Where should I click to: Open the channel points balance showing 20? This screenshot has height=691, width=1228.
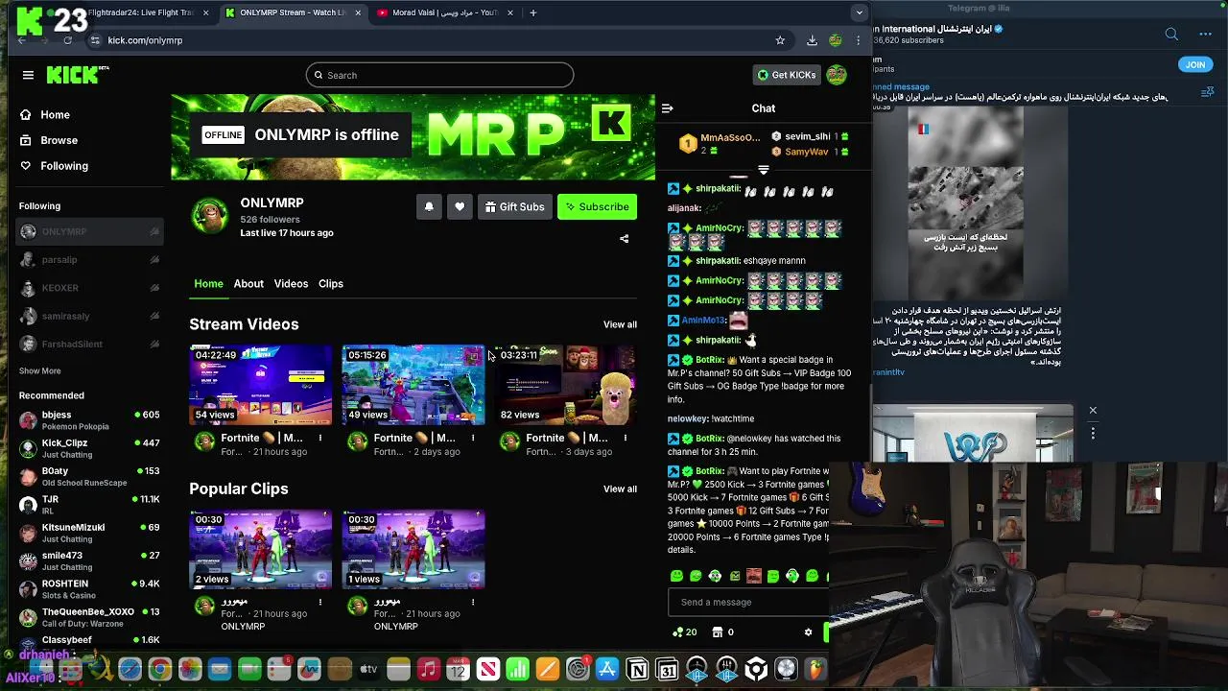(684, 632)
